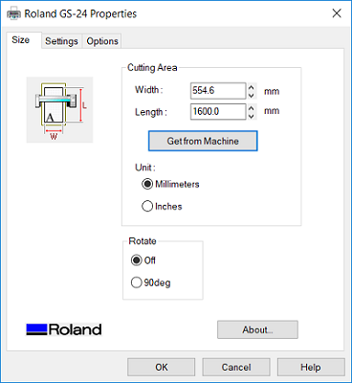Click the Unit: label
The image size is (352, 383).
[145, 168]
